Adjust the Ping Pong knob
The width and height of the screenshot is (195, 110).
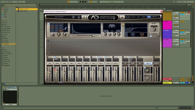pos(65,34)
